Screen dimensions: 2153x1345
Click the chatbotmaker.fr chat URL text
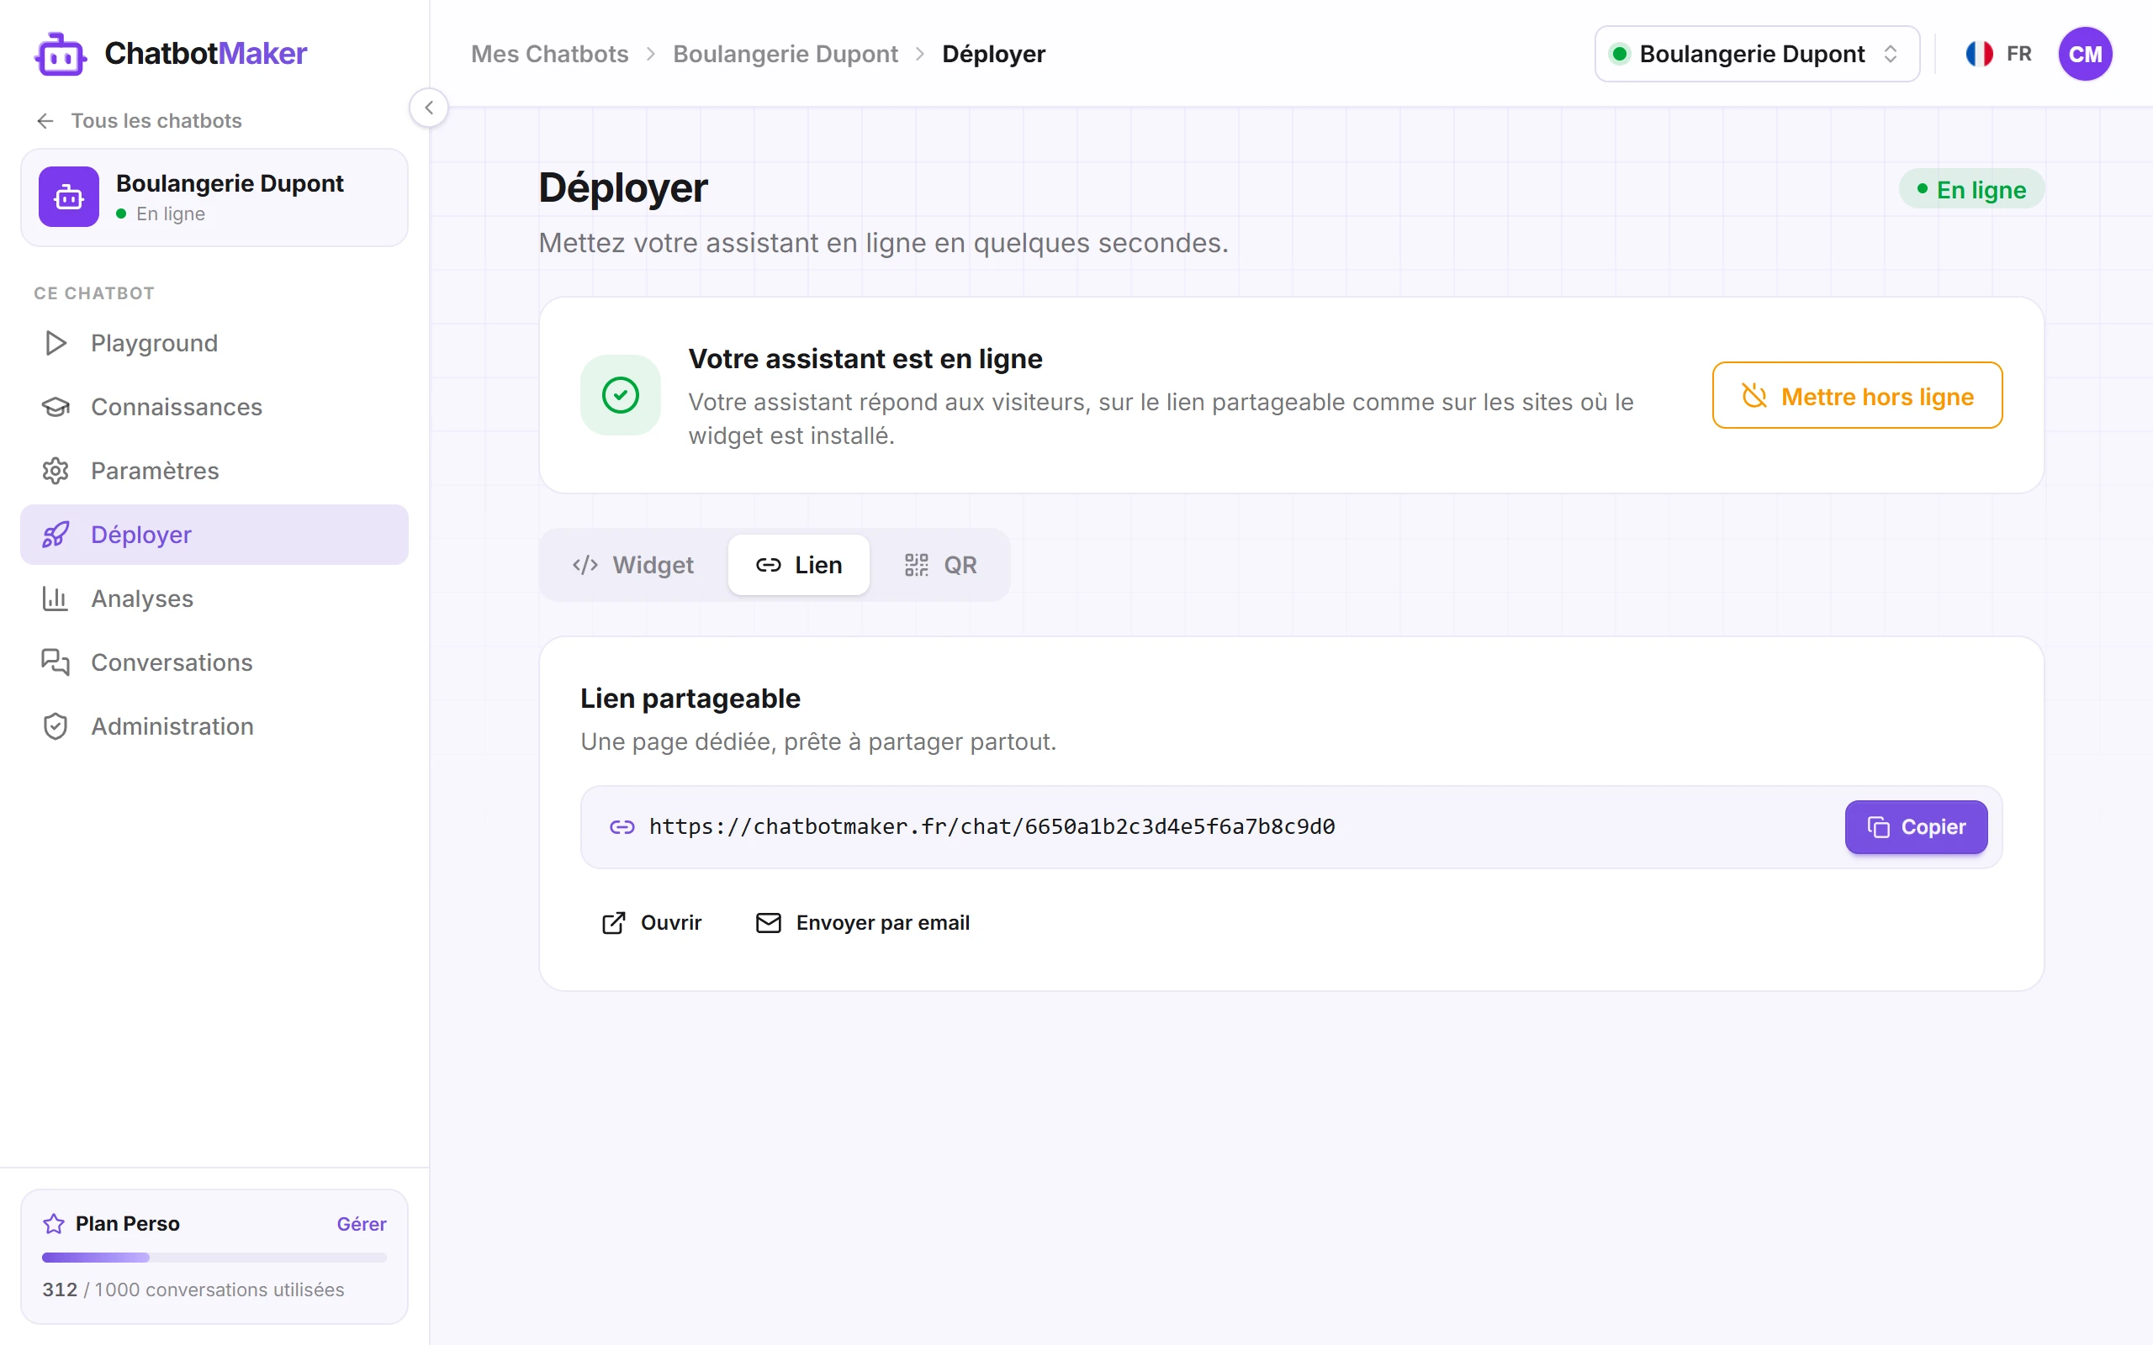pyautogui.click(x=992, y=827)
